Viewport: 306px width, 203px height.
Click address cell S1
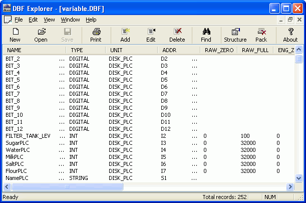point(164,178)
